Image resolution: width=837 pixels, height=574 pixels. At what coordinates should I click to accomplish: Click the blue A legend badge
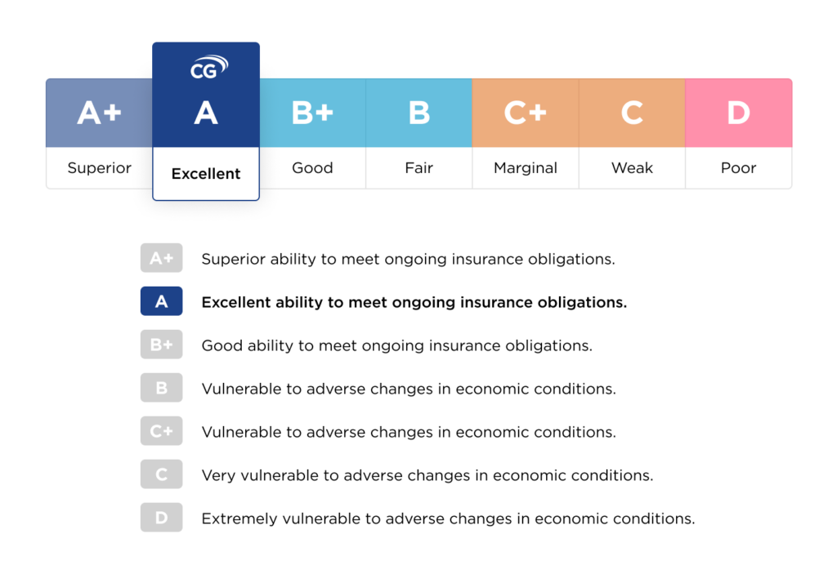click(x=161, y=302)
